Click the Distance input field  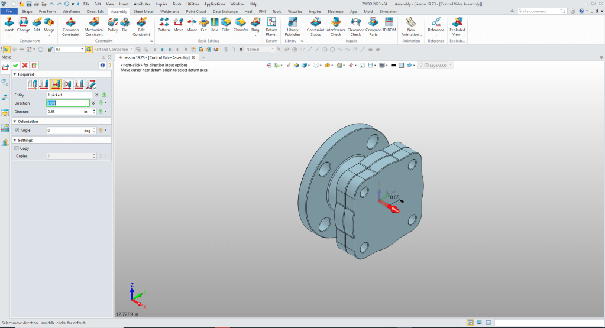pyautogui.click(x=64, y=111)
